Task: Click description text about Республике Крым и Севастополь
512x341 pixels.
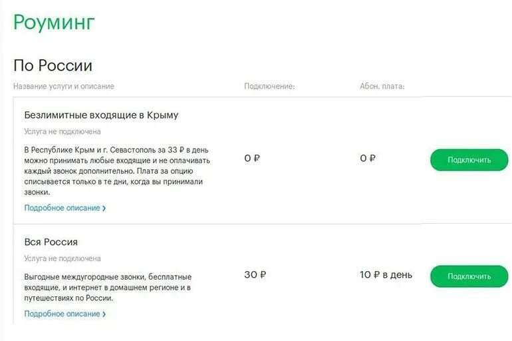Action: coord(117,171)
